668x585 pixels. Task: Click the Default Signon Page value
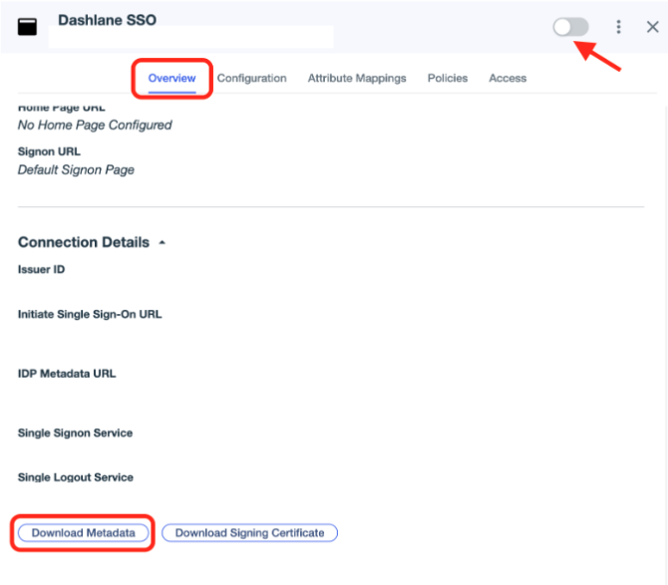[76, 170]
